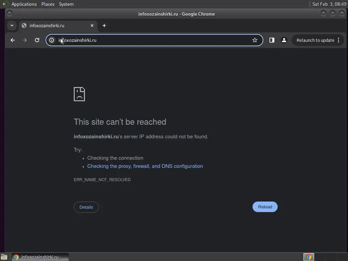Open the Applications menu
The height and width of the screenshot is (261, 348).
pyautogui.click(x=24, y=4)
